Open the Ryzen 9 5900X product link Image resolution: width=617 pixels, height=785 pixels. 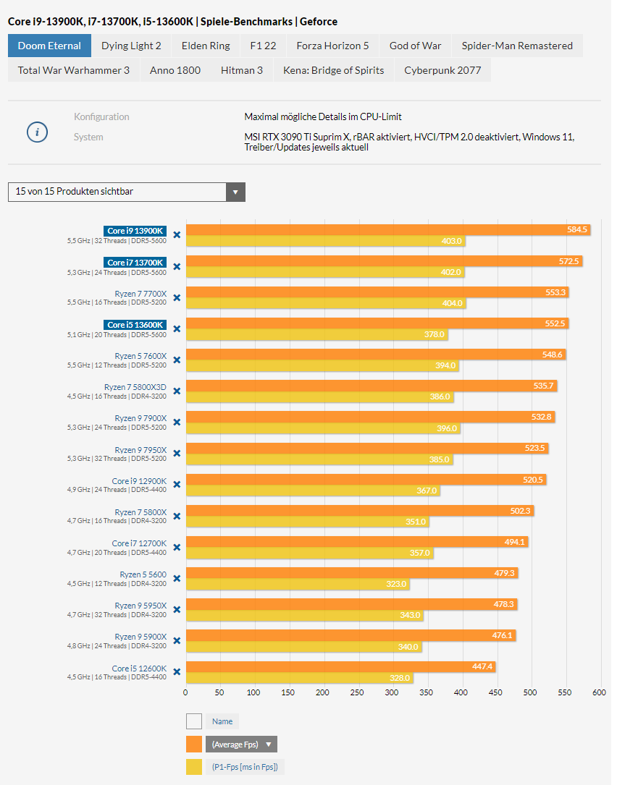click(140, 636)
